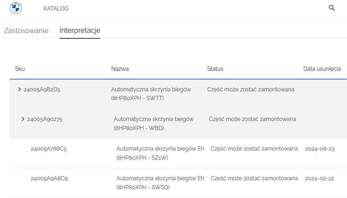Click the removal date 2024-08-23
This screenshot has height=198, width=347.
coord(320,149)
